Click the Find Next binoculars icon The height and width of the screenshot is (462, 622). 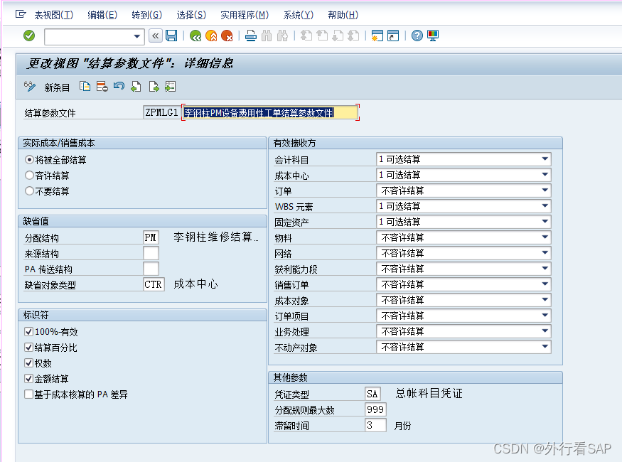(282, 36)
